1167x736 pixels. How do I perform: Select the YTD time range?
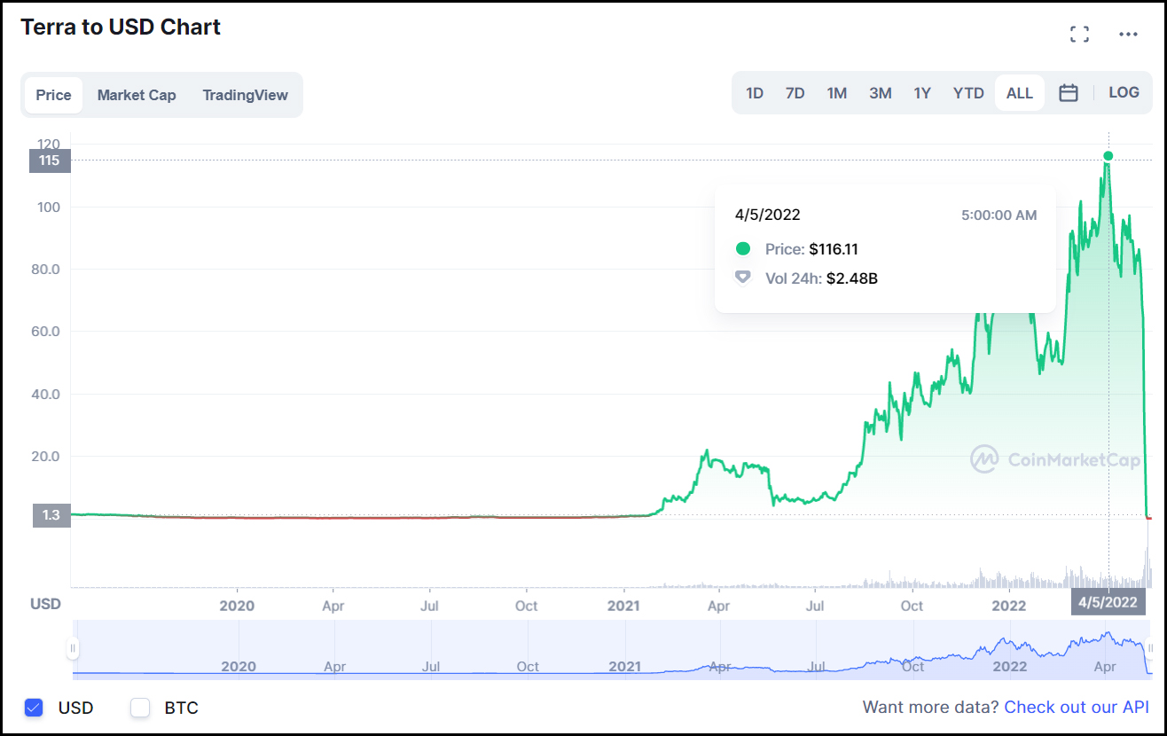coord(968,91)
